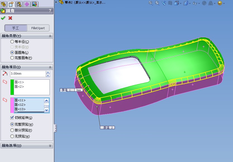Click the red radius arc icon
233x162 pixels.
click(5, 73)
